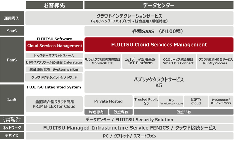The height and width of the screenshot is (141, 235).
Task: Click the FUJITSU Managed Infrastructure Service FENICS bar
Action: [130, 128]
